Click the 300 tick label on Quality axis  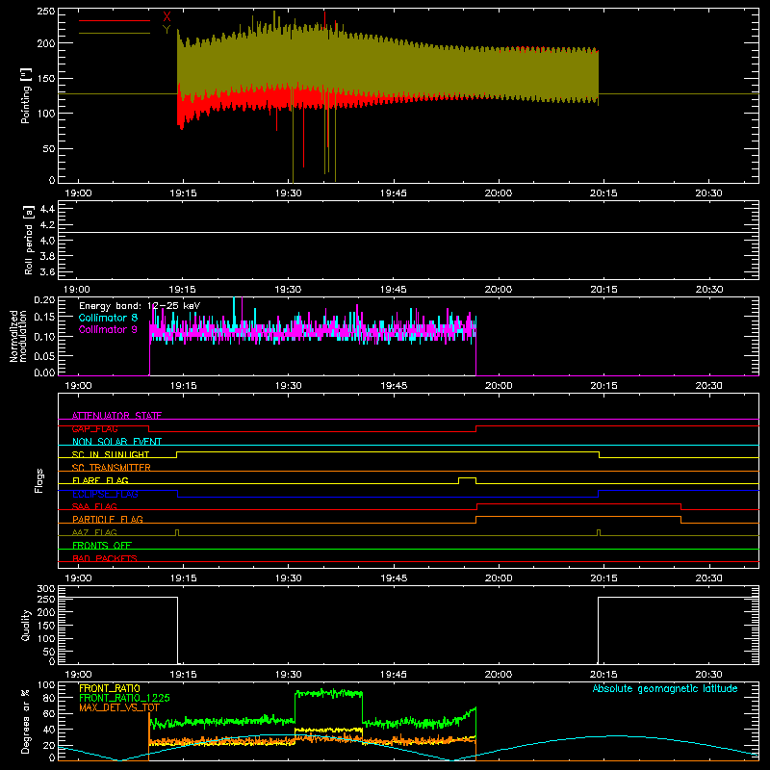click(46, 589)
